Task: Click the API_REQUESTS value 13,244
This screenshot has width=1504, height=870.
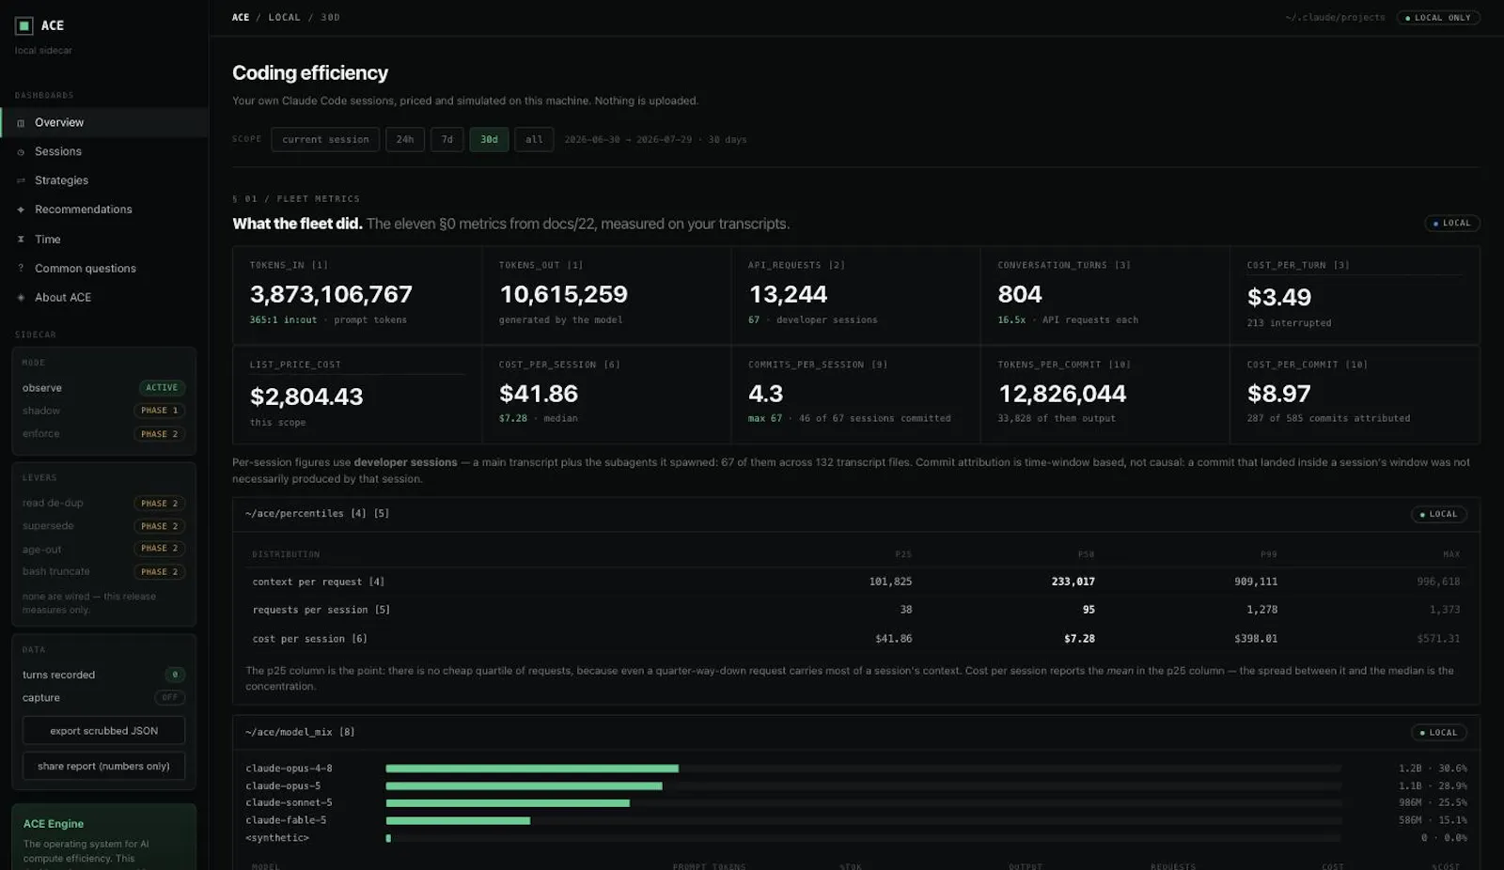Action: (x=788, y=294)
